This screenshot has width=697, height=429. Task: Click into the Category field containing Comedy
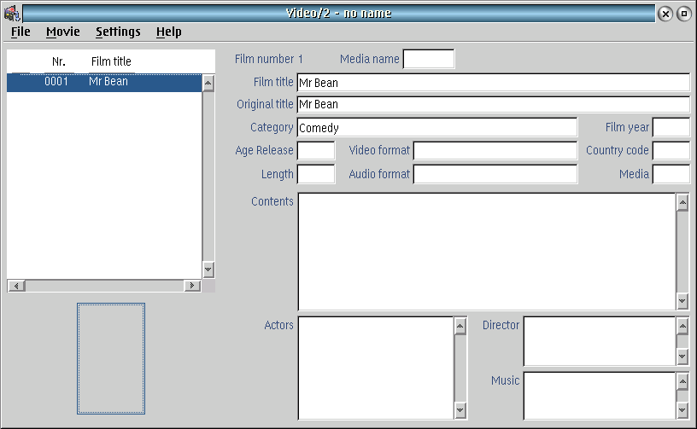437,127
